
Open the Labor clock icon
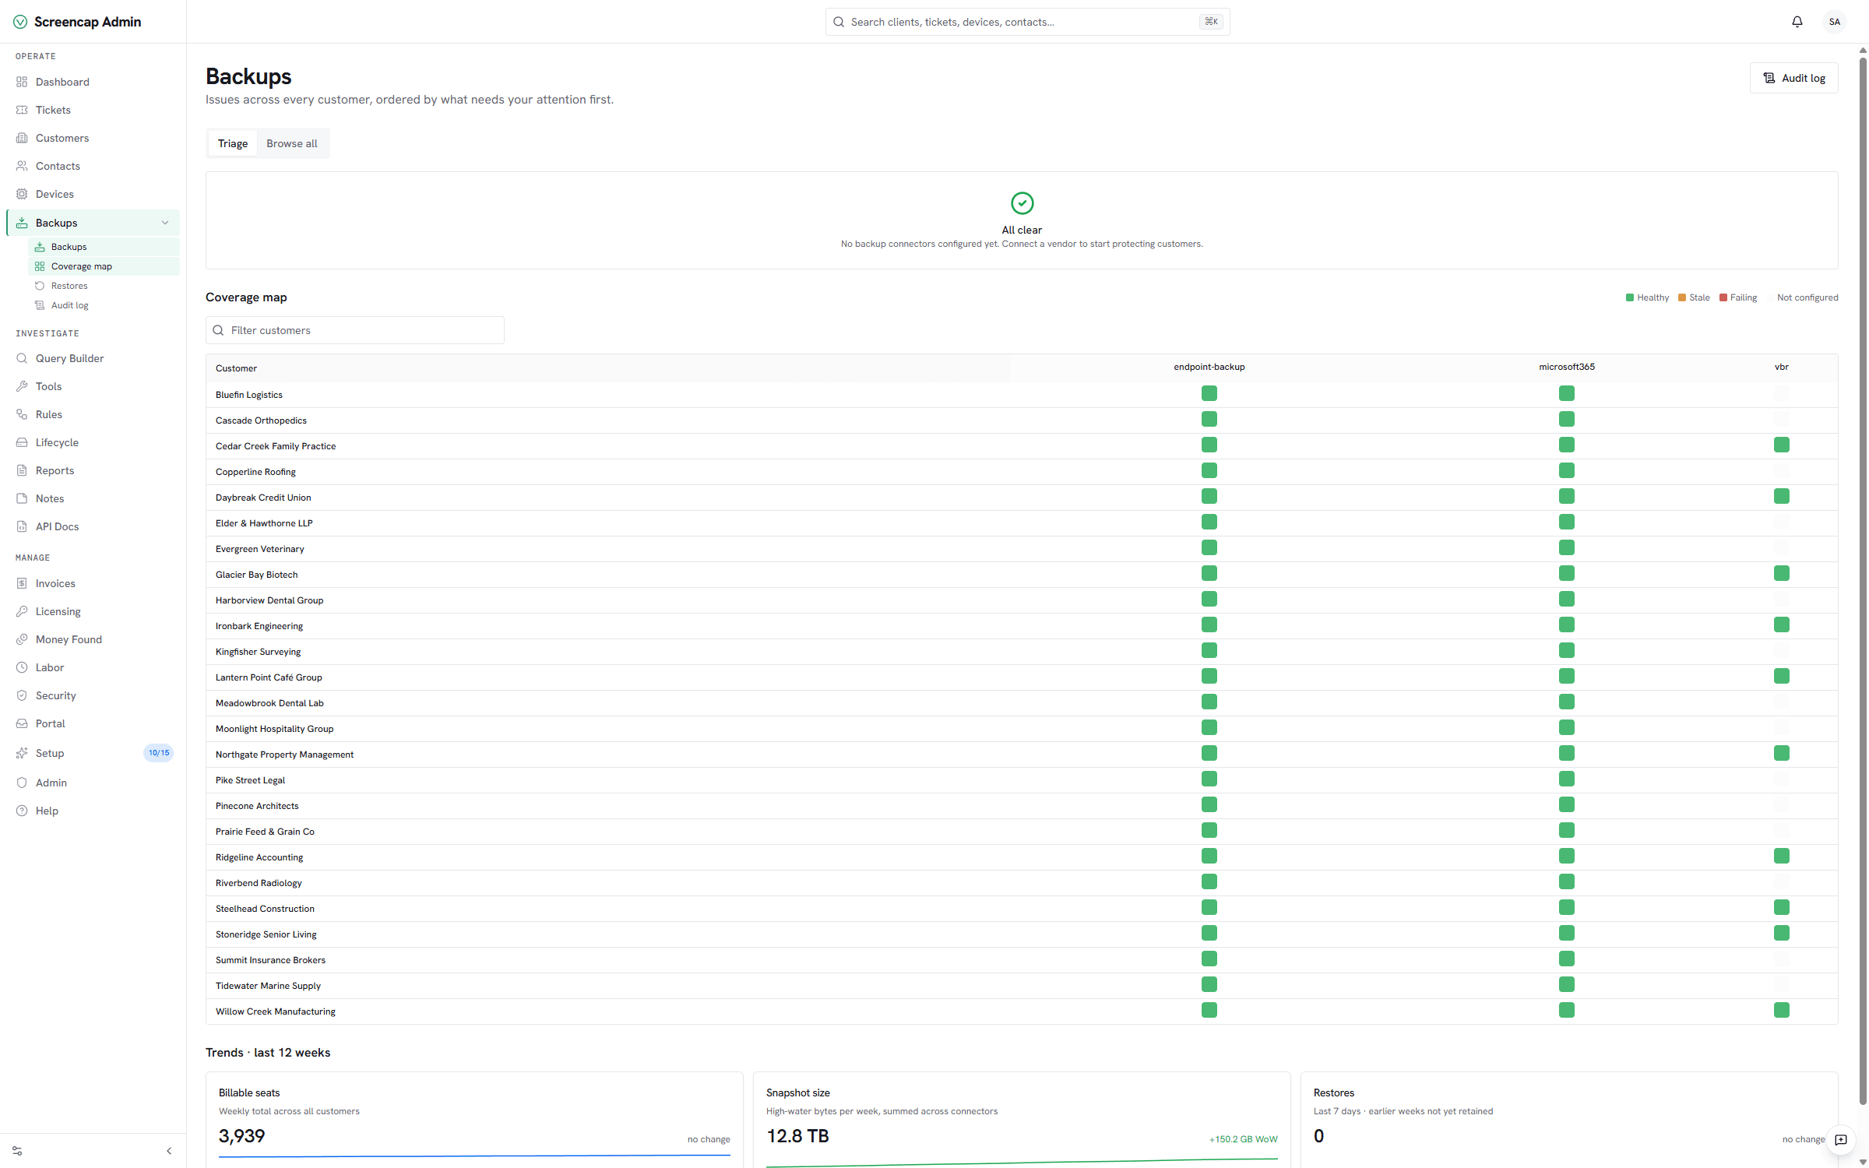[x=22, y=667]
